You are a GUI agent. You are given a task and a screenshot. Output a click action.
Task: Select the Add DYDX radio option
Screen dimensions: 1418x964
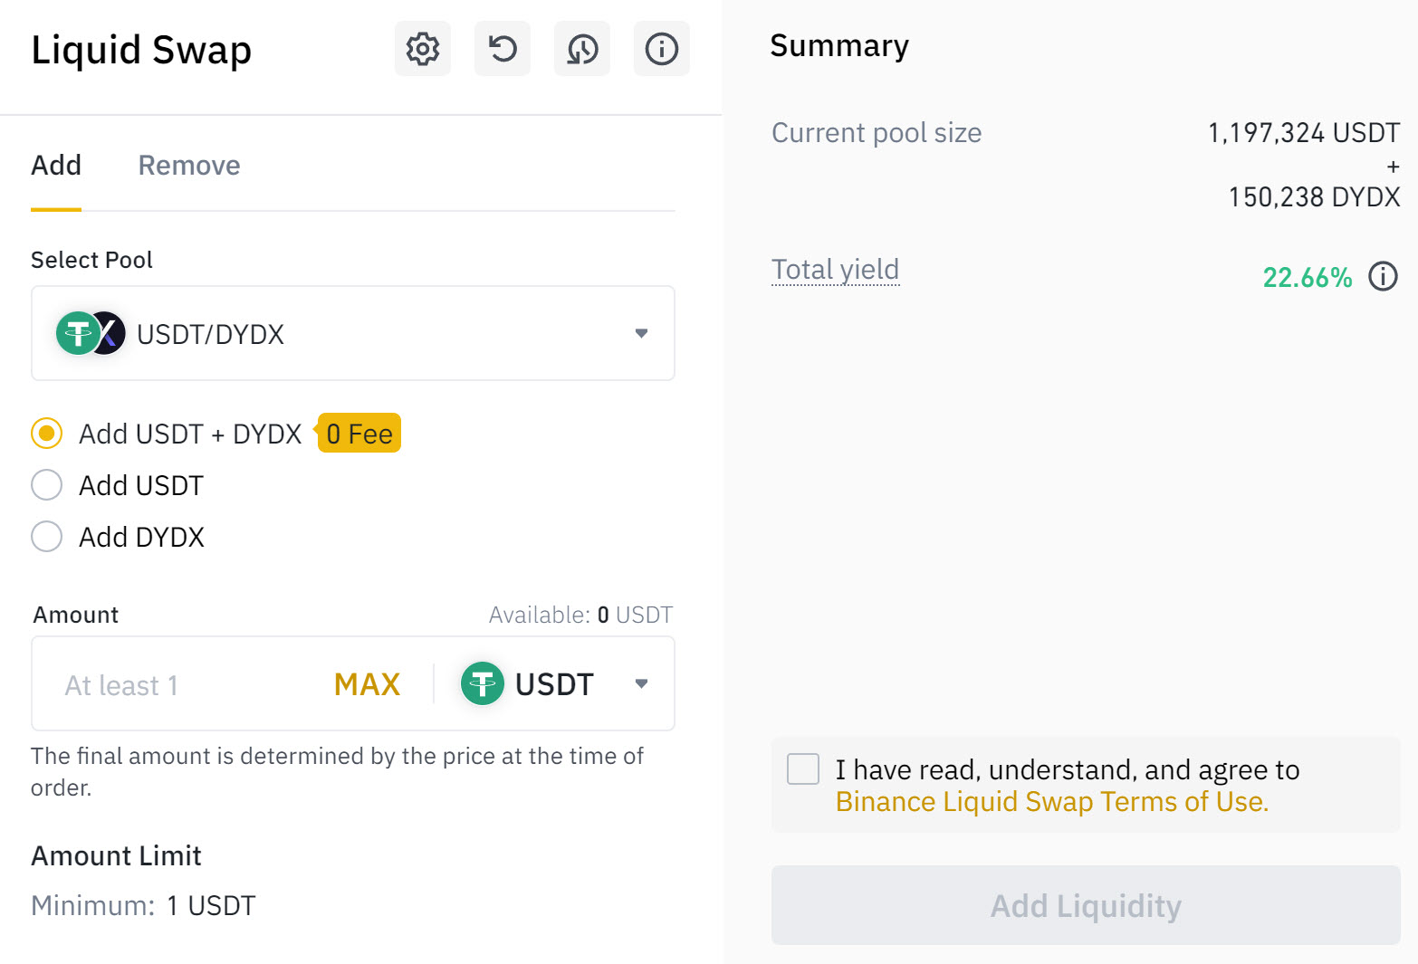pyautogui.click(x=46, y=537)
